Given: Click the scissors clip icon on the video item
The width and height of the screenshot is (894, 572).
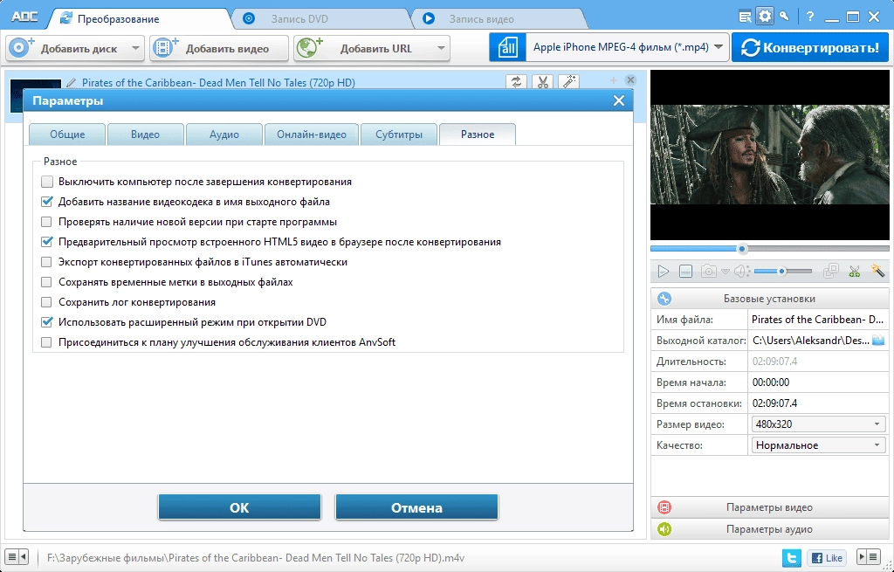Looking at the screenshot, I should (x=542, y=82).
